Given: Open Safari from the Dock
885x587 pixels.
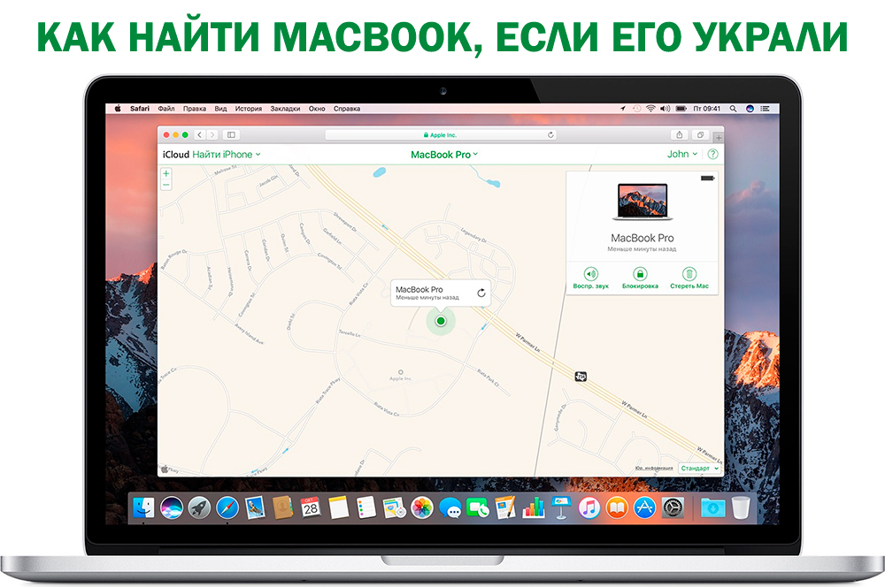Looking at the screenshot, I should (227, 507).
